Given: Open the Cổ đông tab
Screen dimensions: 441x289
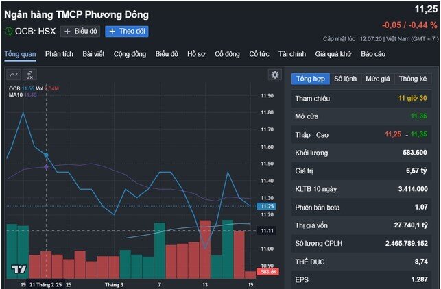Looking at the screenshot, I should (x=227, y=54).
